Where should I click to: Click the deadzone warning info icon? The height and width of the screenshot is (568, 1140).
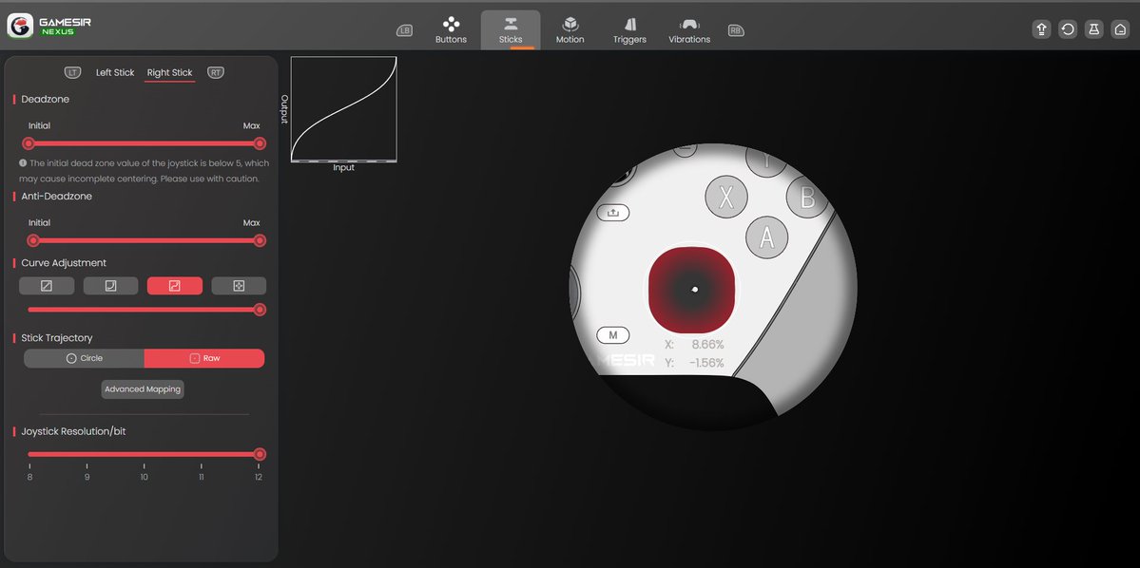tap(23, 163)
